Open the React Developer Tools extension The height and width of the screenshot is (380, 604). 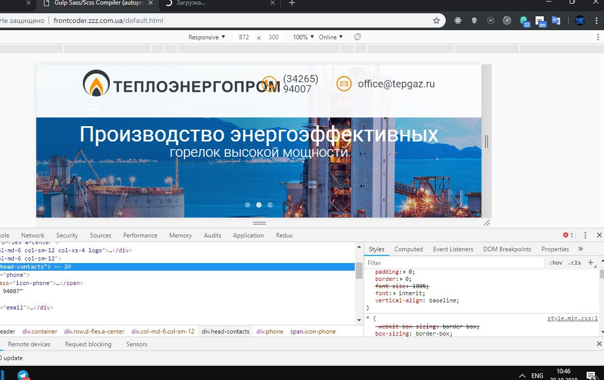(457, 20)
